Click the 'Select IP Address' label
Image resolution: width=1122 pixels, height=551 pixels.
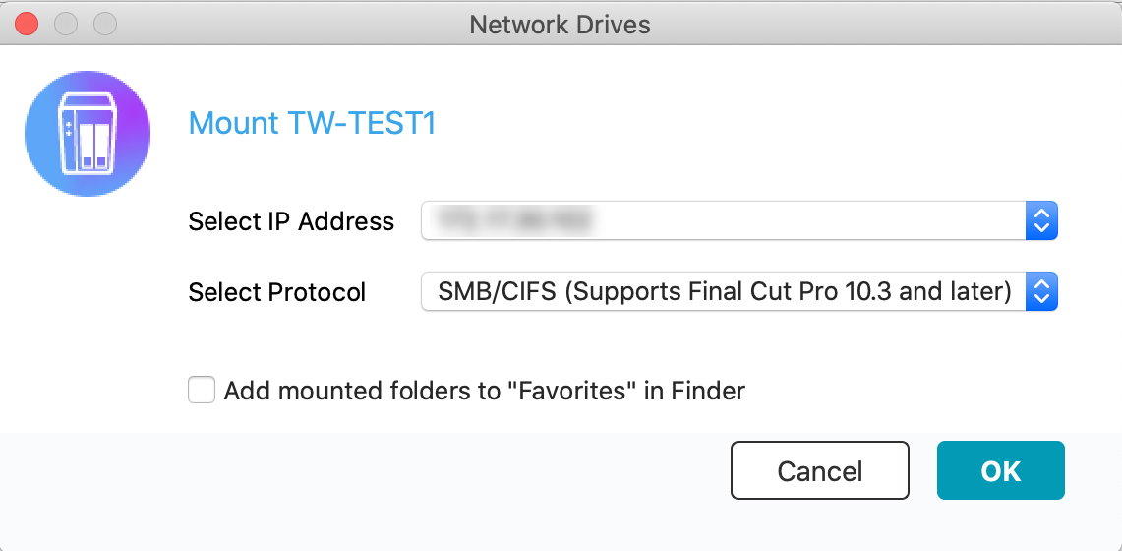click(291, 221)
